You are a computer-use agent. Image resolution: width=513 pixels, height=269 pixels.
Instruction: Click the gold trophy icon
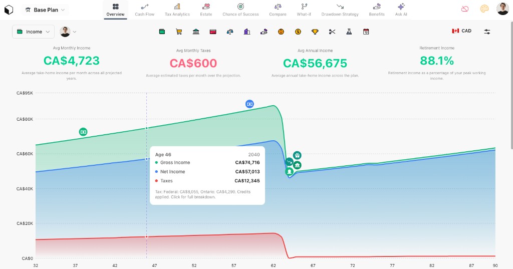pyautogui.click(x=315, y=32)
